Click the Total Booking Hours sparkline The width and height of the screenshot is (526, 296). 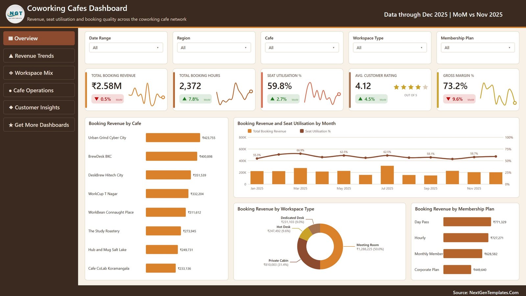[235, 94]
